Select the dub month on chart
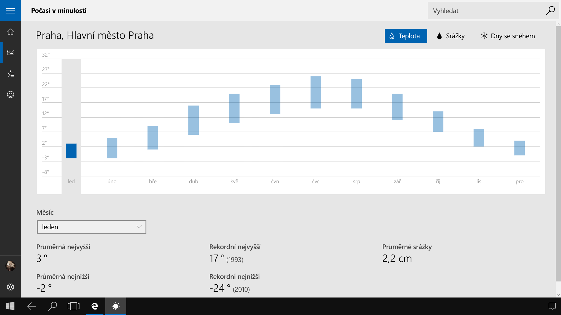The width and height of the screenshot is (561, 315). coord(193,120)
